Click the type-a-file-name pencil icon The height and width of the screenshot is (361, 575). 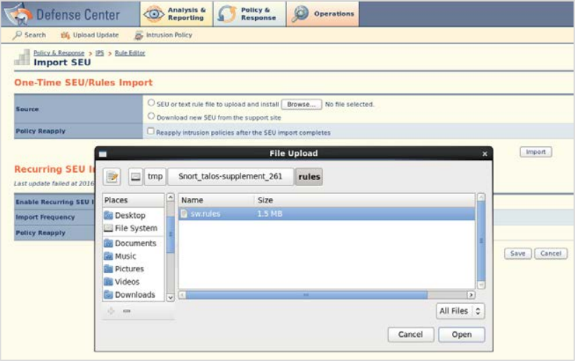coord(112,177)
